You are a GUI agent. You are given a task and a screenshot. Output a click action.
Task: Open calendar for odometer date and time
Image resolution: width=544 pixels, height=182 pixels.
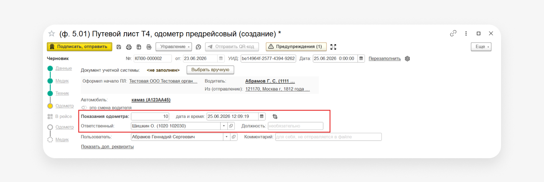(x=262, y=116)
